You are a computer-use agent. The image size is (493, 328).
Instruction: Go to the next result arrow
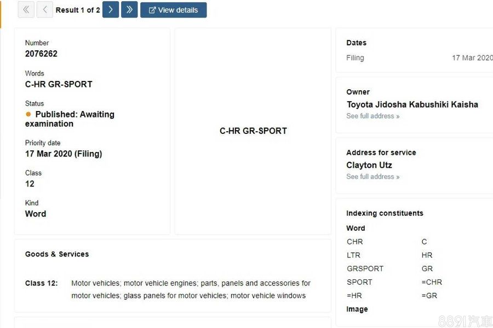[111, 10]
